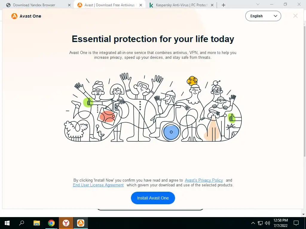Open Avast's Privacy Policy link
306x229 pixels.
(204, 180)
